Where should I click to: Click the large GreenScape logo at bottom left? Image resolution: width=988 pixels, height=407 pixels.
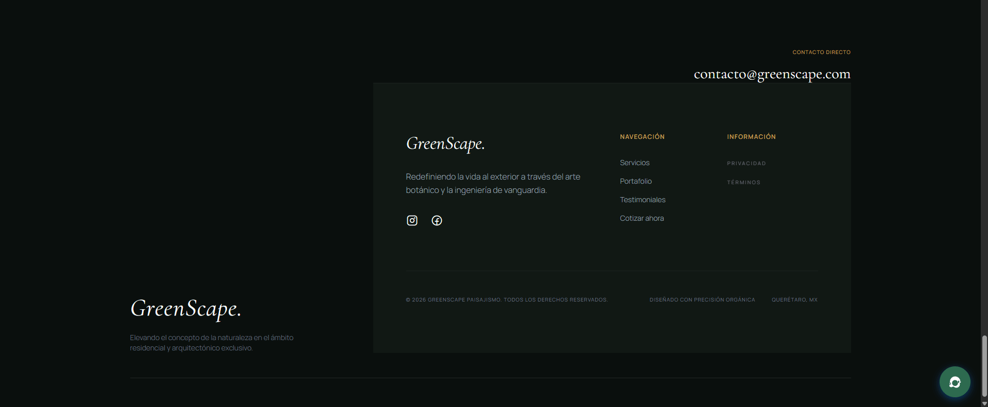[x=185, y=309]
